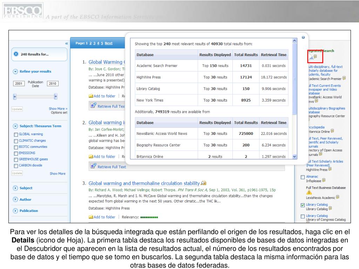Enable the Almanac Infoplease source checkbox
The width and height of the screenshot is (359, 269).
tap(303, 177)
